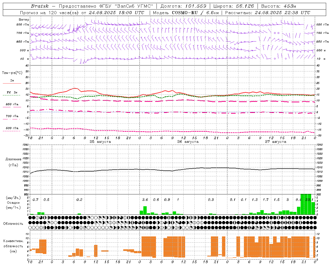The height and width of the screenshot is (264, 330).
Task: Click the 0.3 precipitation total
Action: click(x=211, y=200)
